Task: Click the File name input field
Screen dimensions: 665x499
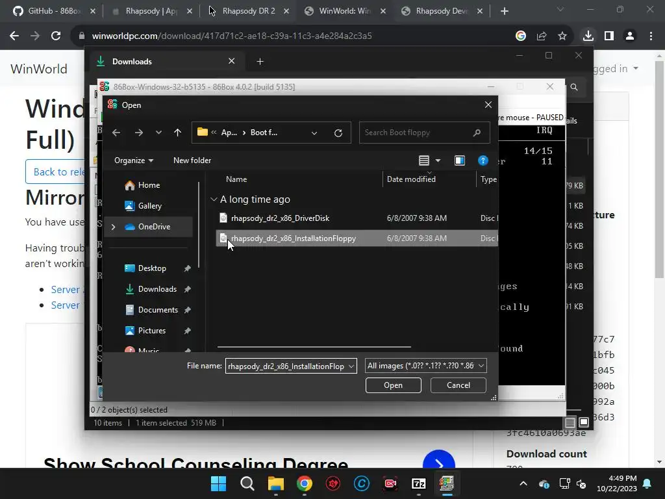Action: point(286,366)
